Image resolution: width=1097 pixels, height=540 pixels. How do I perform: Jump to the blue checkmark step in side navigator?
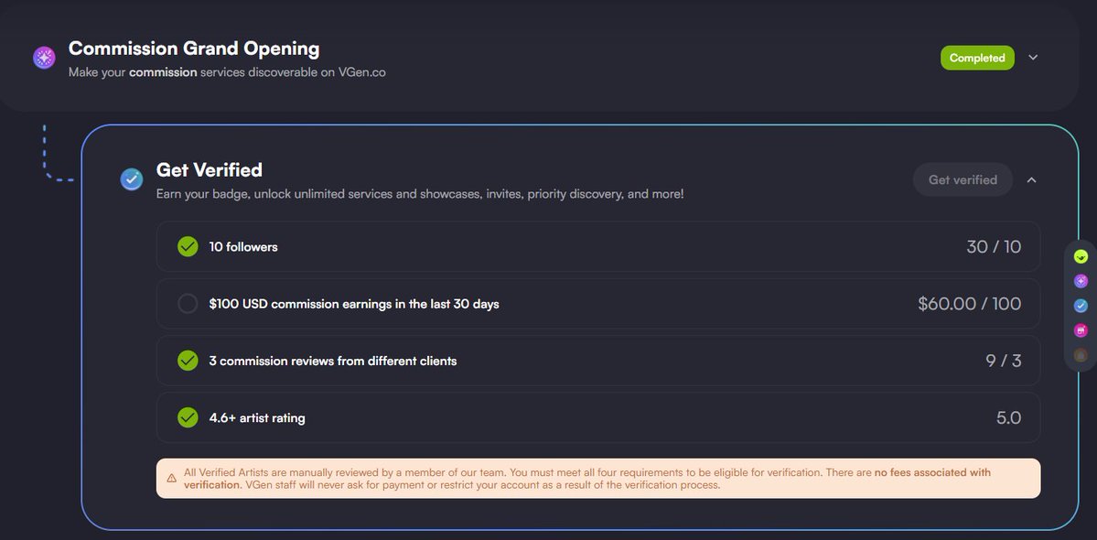(1081, 306)
